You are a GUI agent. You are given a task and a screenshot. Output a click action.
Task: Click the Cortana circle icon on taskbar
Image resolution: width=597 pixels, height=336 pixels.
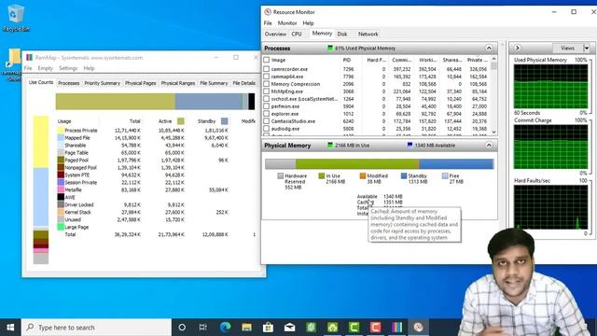coord(182,328)
